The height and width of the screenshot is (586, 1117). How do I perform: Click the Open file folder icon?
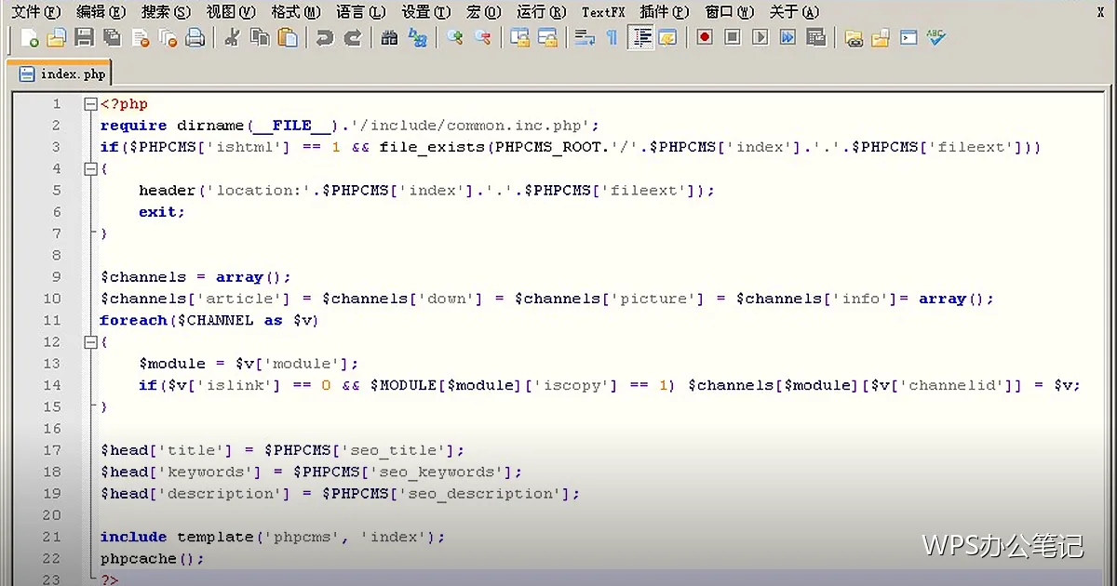coord(57,38)
